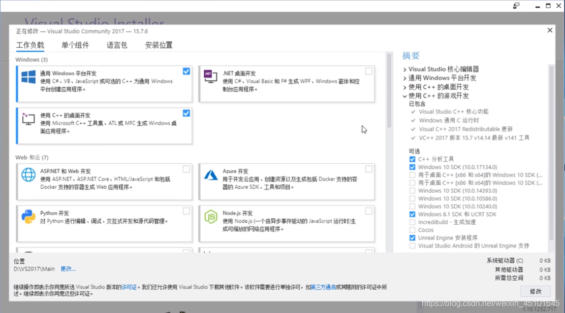Click the summary panel vertical scrollbar

[551, 153]
